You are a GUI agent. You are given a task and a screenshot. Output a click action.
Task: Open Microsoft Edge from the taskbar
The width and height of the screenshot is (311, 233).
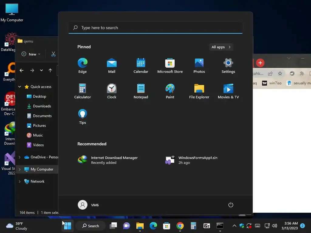153,226
